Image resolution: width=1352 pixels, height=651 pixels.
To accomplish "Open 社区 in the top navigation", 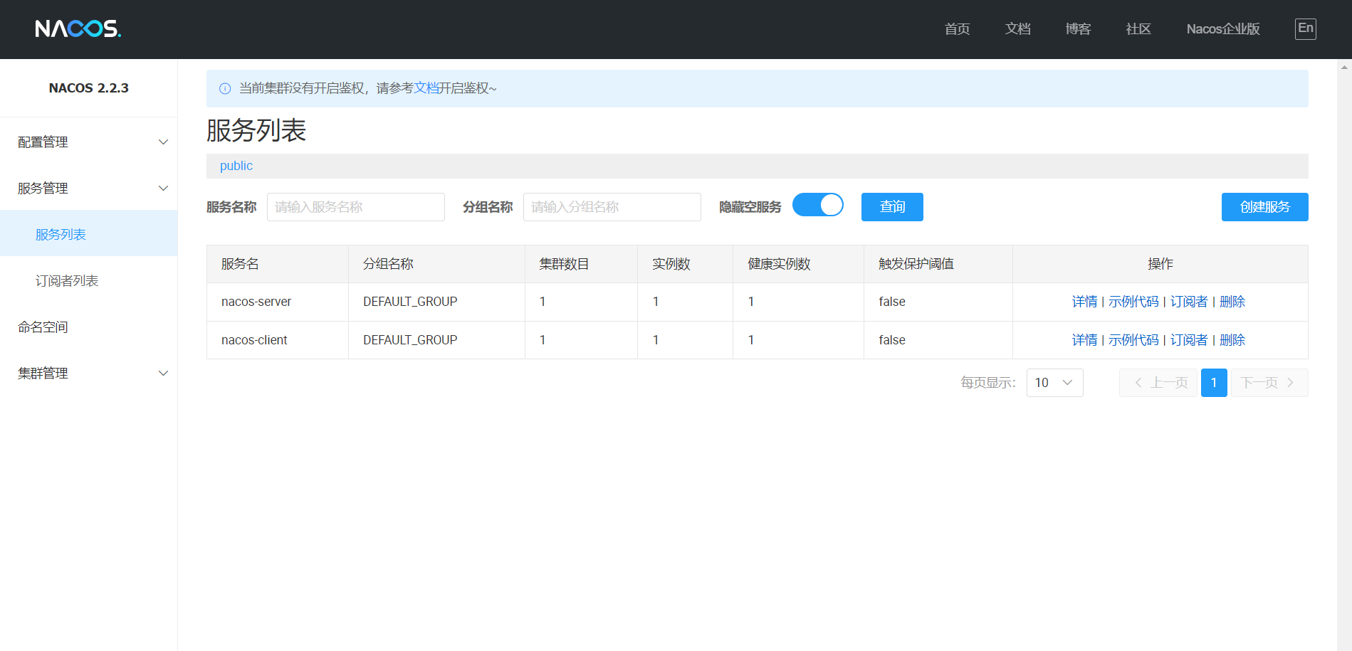I will [x=1138, y=29].
